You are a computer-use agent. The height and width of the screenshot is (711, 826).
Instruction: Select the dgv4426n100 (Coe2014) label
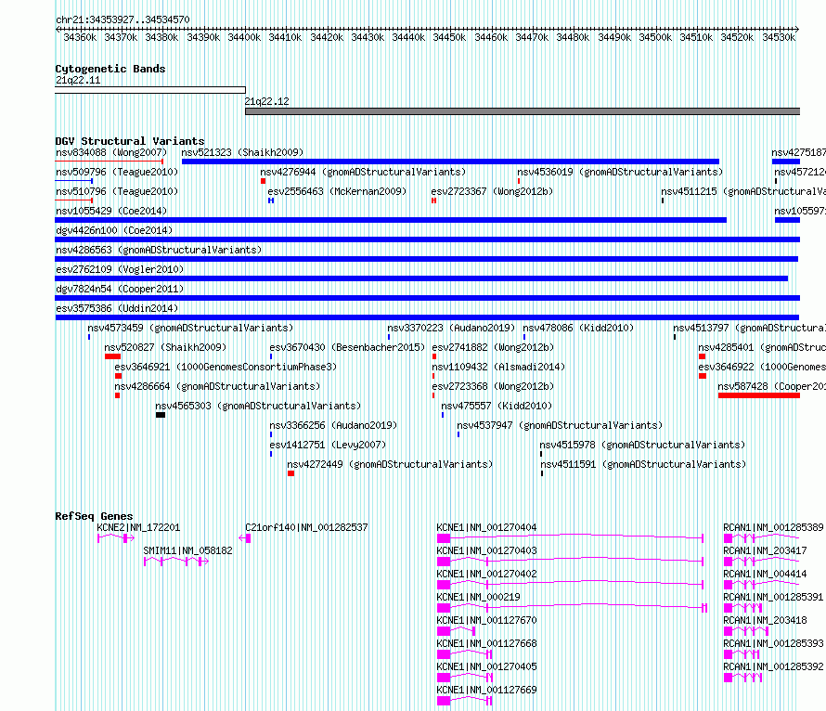click(114, 230)
